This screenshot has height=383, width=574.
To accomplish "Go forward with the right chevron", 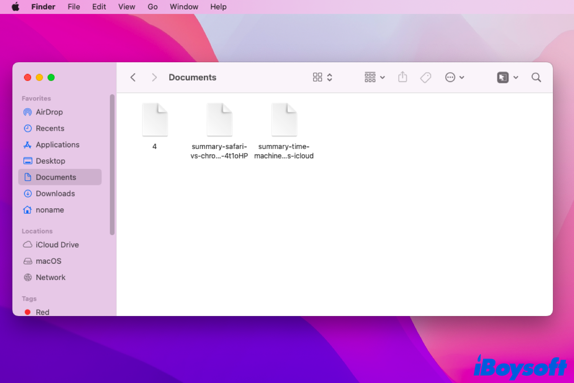I will (x=154, y=78).
